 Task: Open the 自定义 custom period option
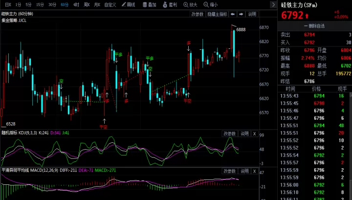(x=110, y=4)
